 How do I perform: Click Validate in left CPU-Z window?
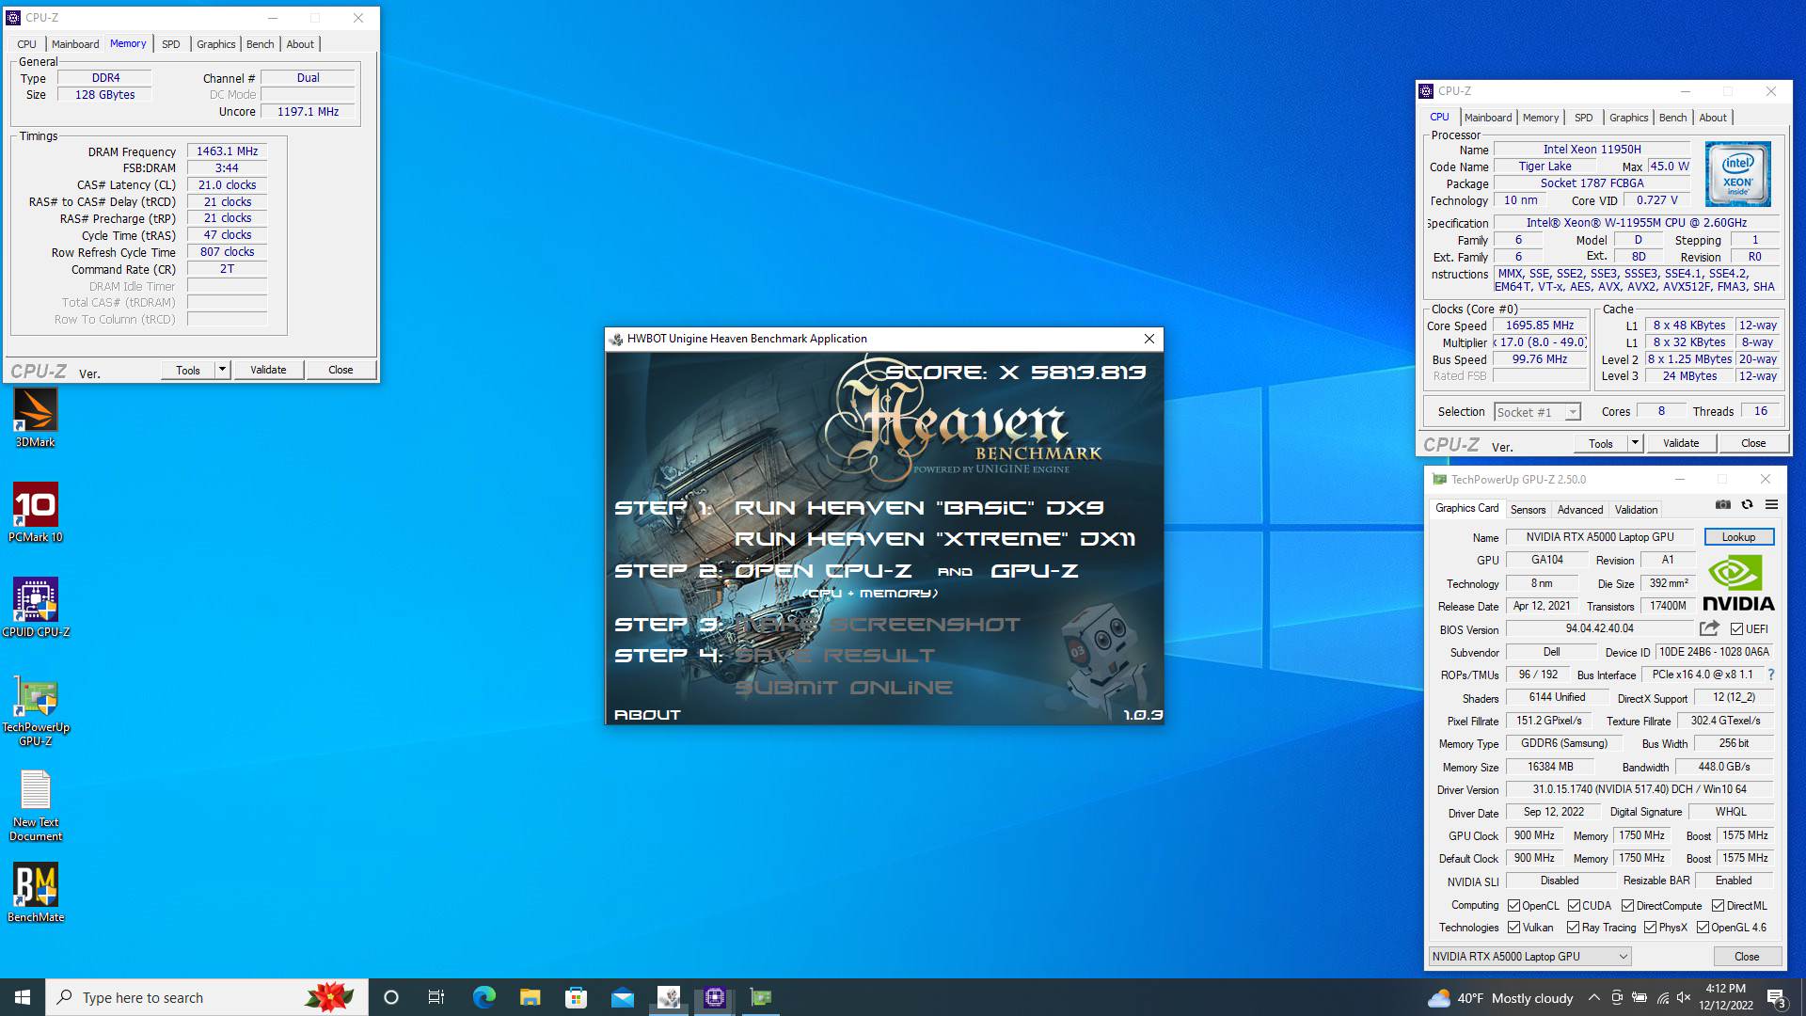pos(268,370)
